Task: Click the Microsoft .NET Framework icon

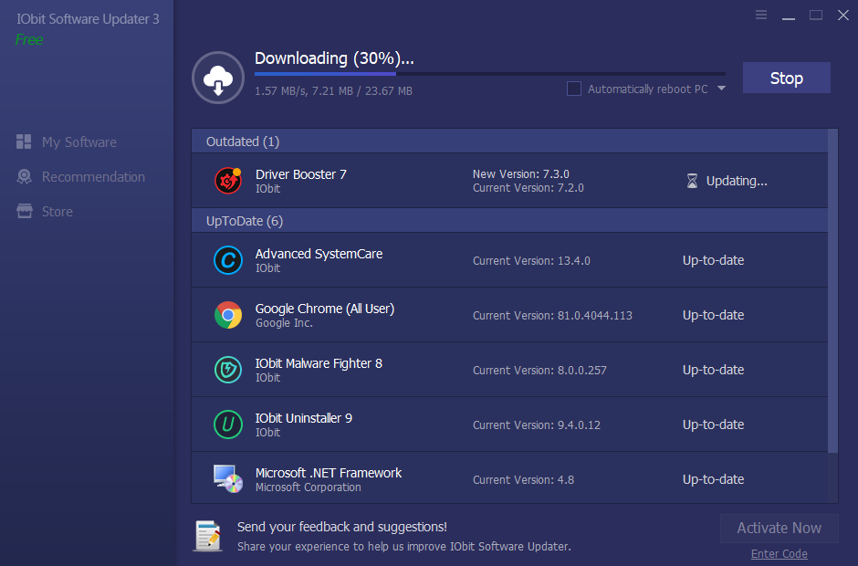Action: click(227, 479)
